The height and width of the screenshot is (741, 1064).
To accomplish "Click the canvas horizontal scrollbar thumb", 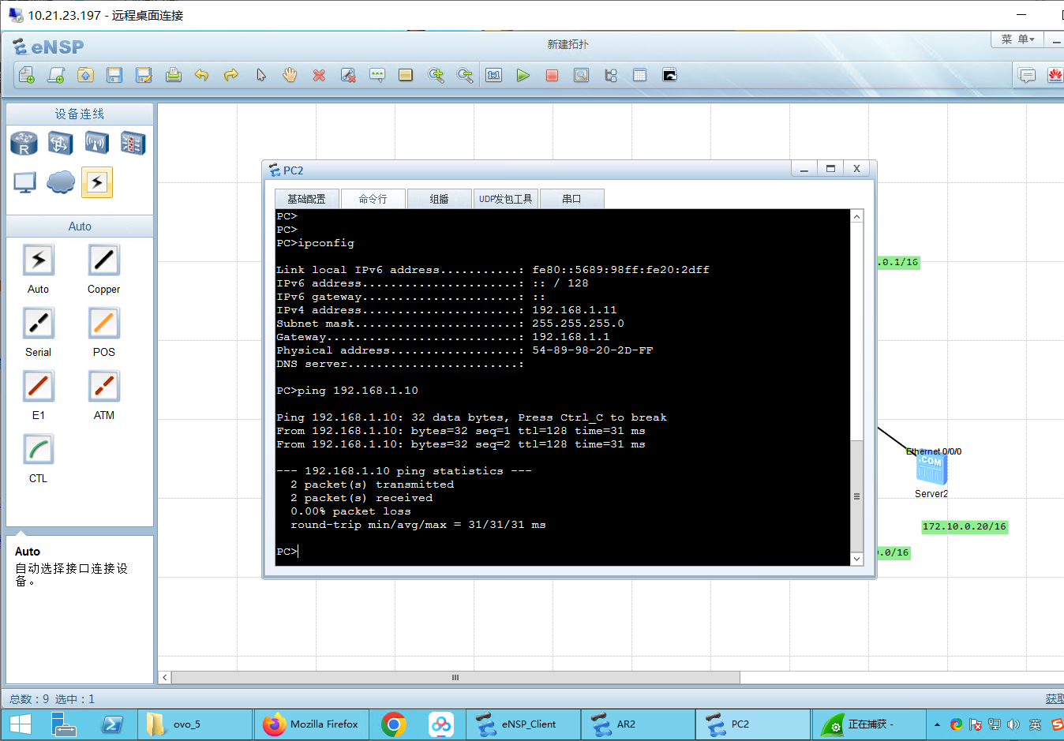I will click(x=455, y=677).
